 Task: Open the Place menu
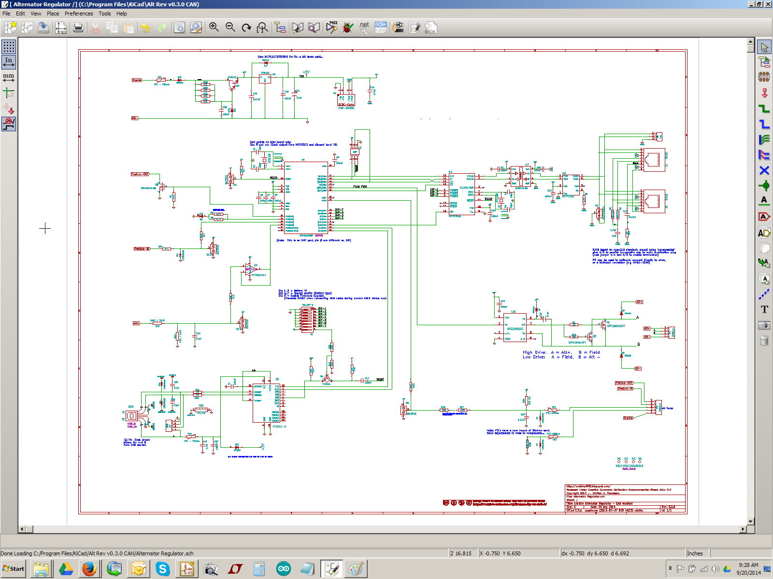53,14
